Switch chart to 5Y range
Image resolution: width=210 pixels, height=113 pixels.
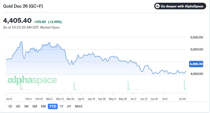point(69,106)
